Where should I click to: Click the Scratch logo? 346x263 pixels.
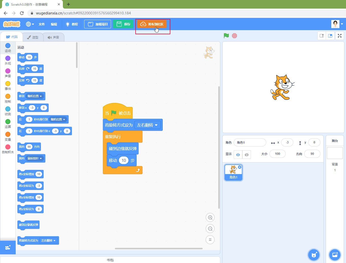[x=11, y=24]
